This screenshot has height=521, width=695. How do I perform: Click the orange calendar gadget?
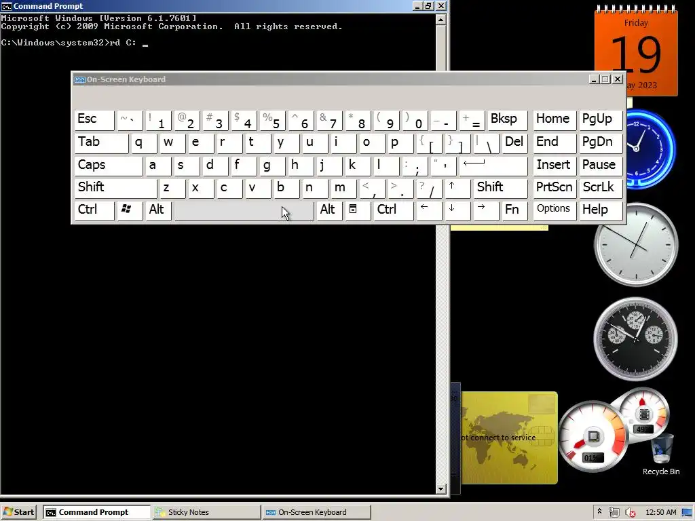(636, 50)
